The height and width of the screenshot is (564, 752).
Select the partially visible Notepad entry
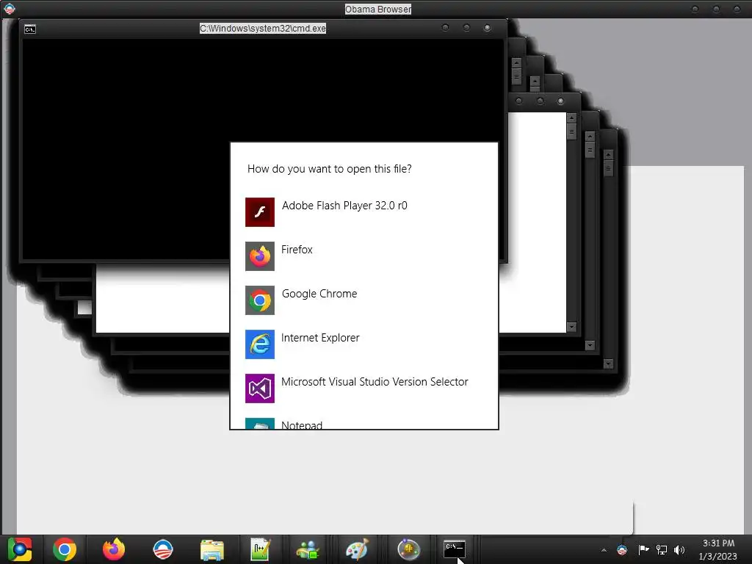[x=364, y=423]
